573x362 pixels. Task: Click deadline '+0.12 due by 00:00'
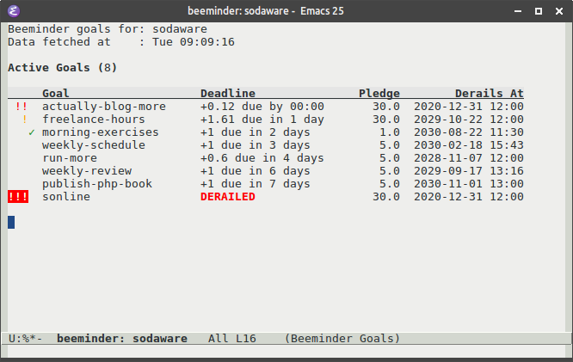click(262, 107)
